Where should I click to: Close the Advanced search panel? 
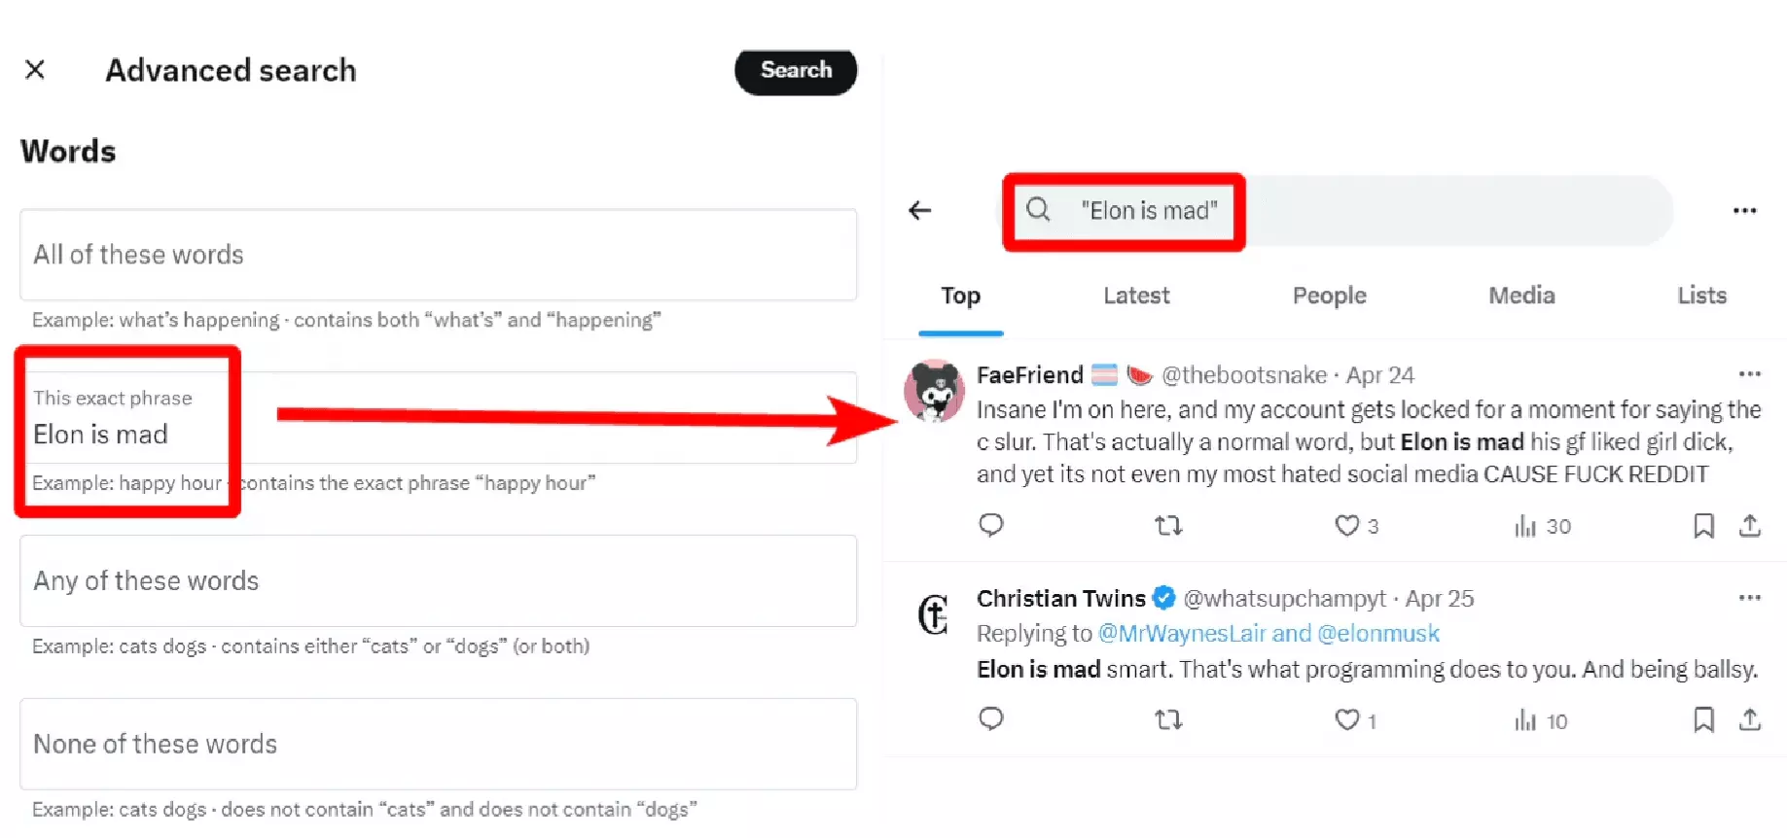pyautogui.click(x=35, y=69)
